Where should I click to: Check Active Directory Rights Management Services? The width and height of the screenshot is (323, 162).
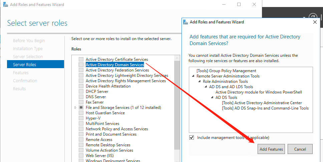pyautogui.click(x=81, y=81)
